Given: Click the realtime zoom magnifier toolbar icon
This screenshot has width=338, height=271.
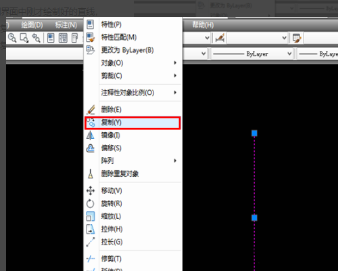Looking at the screenshot, I should [x=12, y=38].
